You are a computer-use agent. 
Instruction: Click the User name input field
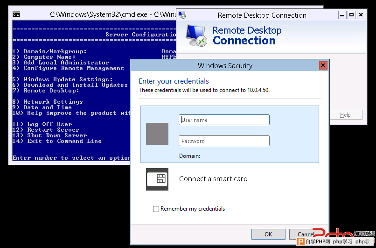[224, 120]
